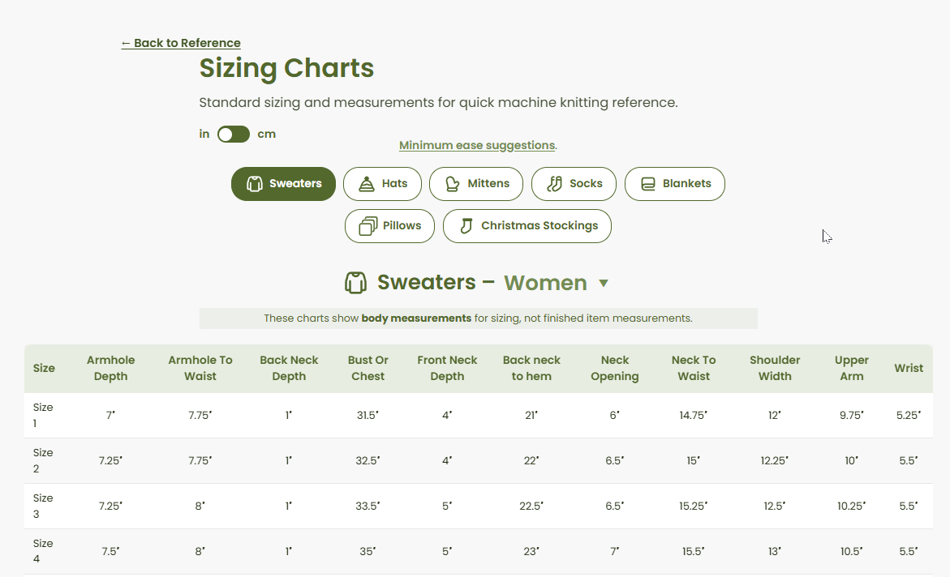Click the 'Neck To Waist' column header

pos(694,368)
